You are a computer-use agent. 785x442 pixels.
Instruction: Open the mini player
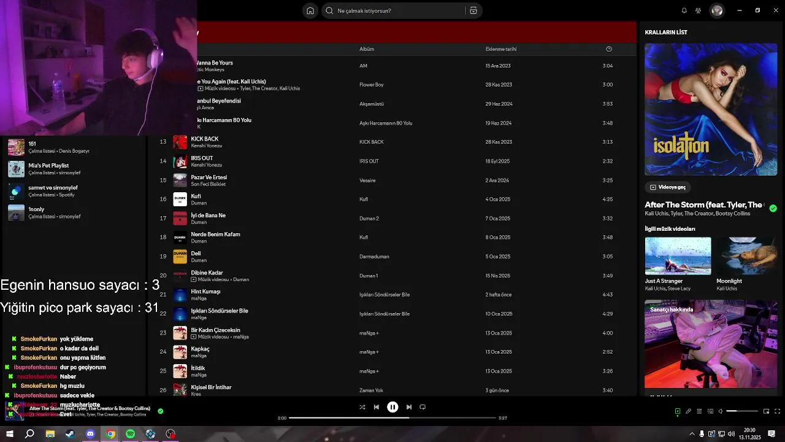coord(766,411)
